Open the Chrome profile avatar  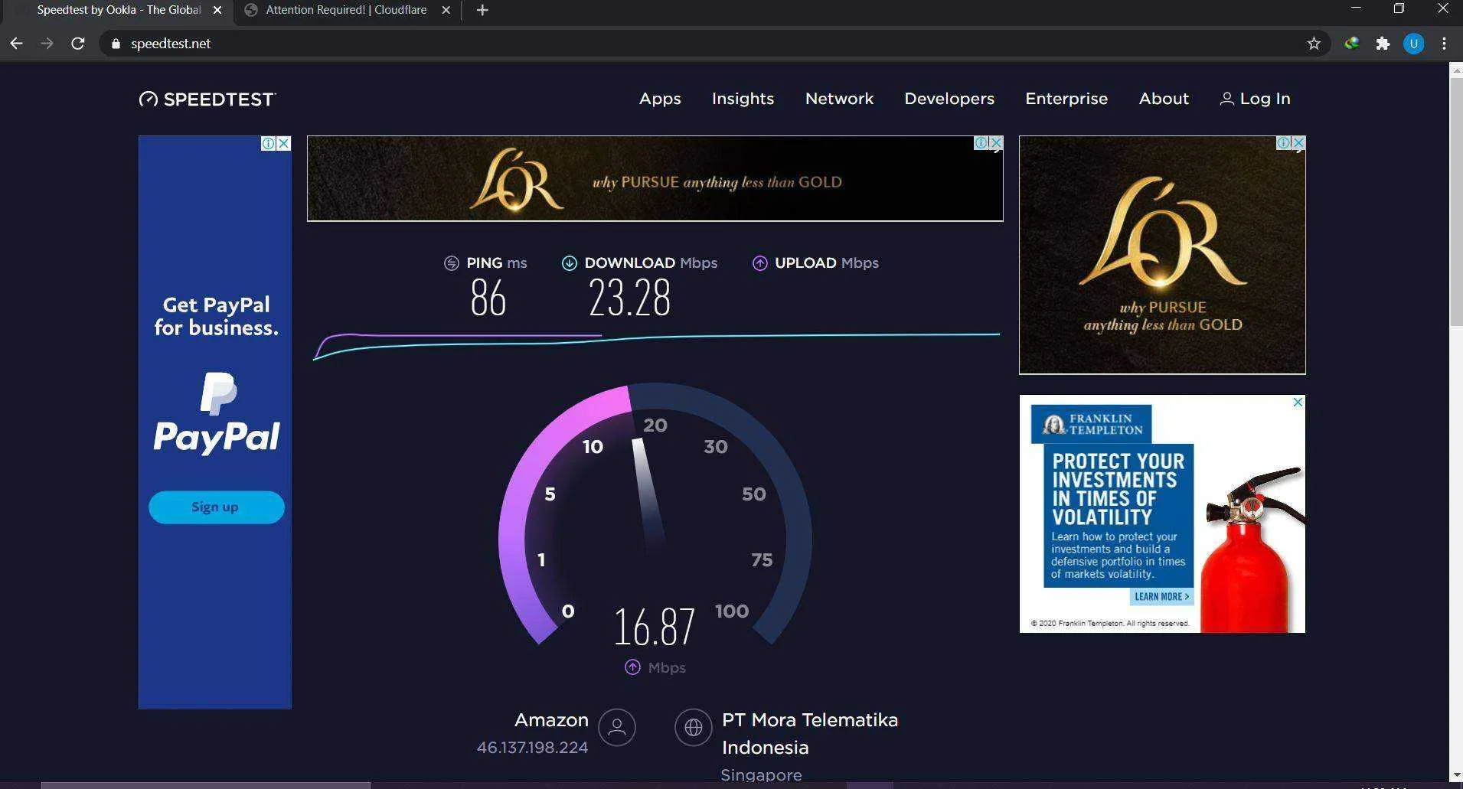click(x=1413, y=44)
